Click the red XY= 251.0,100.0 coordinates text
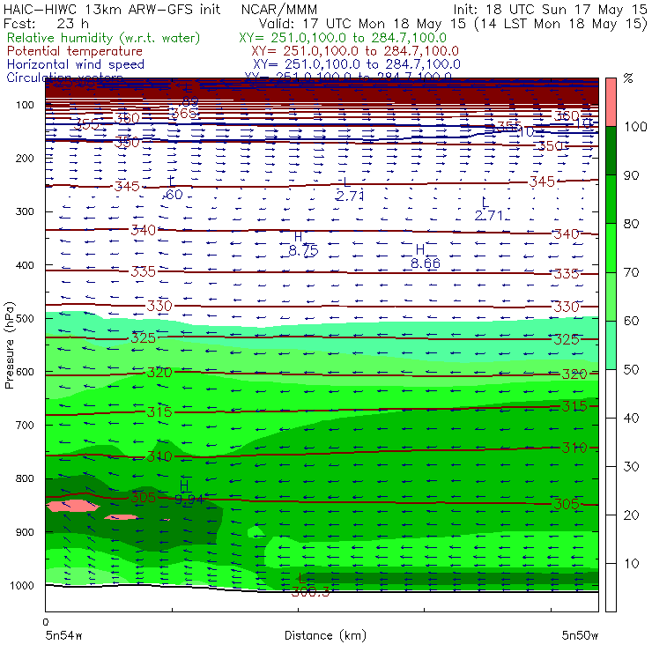The width and height of the screenshot is (652, 652). click(355, 51)
